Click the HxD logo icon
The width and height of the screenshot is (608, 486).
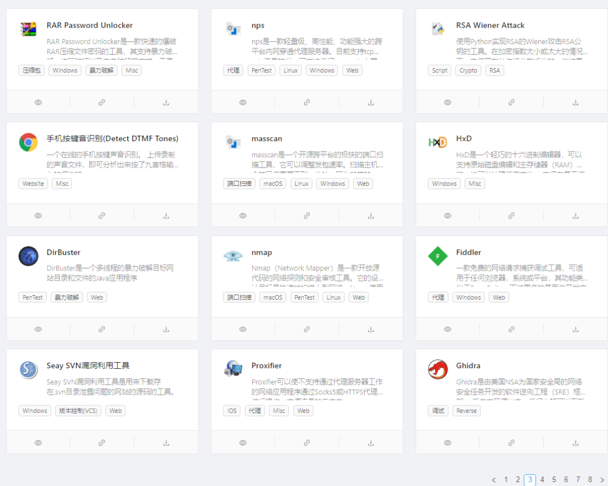[x=438, y=142]
